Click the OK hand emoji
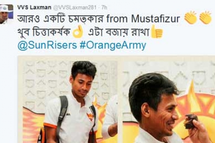Viewport: 215px width, 143px height. click(x=78, y=32)
